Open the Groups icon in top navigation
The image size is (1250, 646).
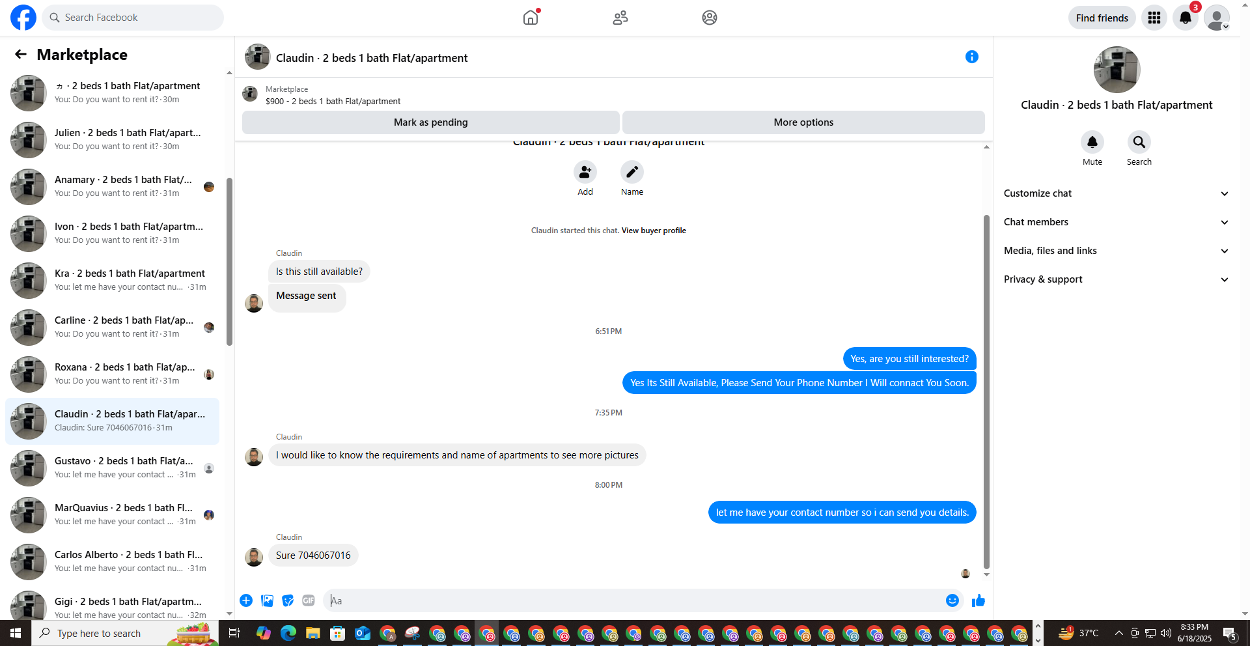pyautogui.click(x=710, y=18)
